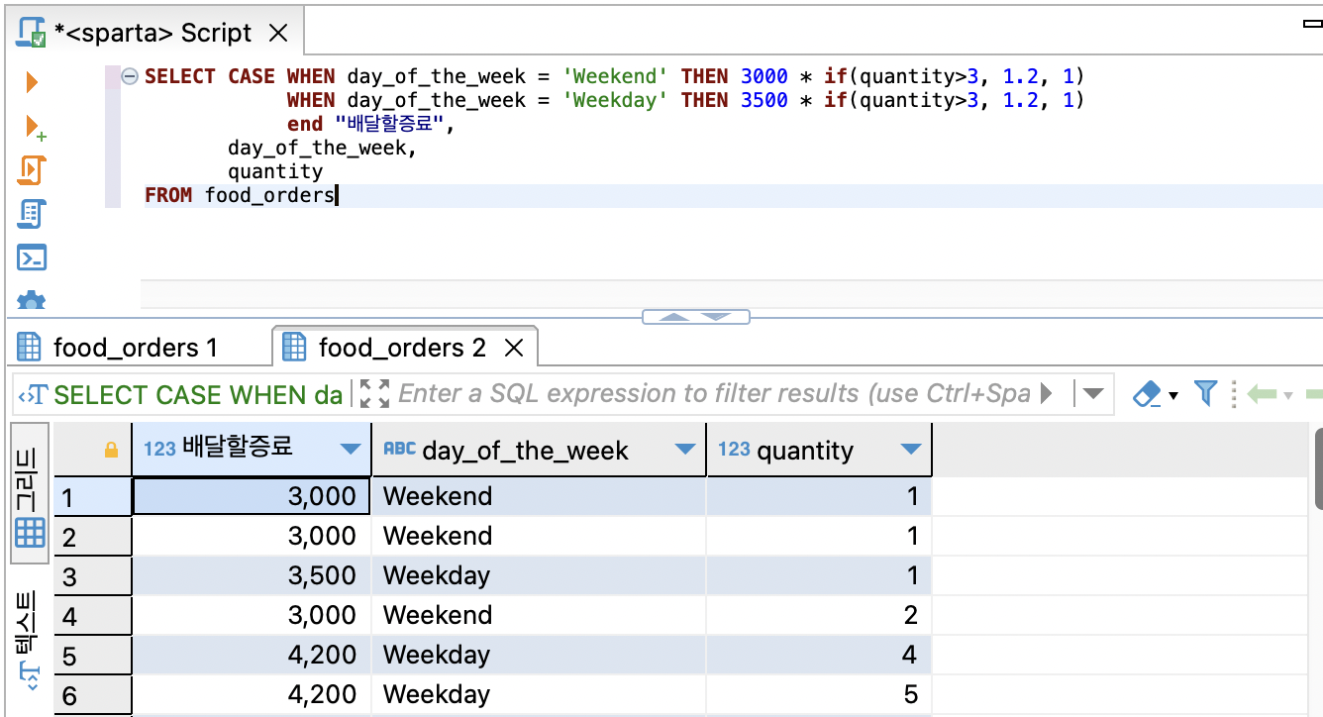
Task: Click the Weekday cell in row 6
Action: [539, 694]
